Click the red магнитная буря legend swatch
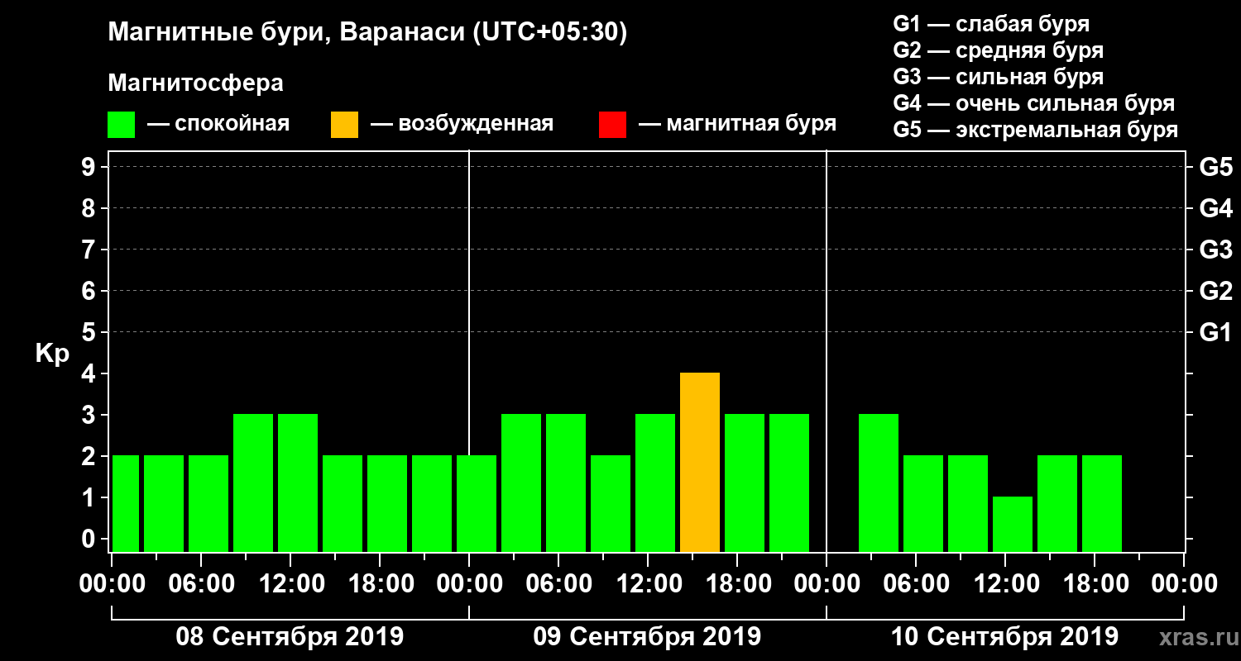Image resolution: width=1241 pixels, height=661 pixels. coord(612,125)
